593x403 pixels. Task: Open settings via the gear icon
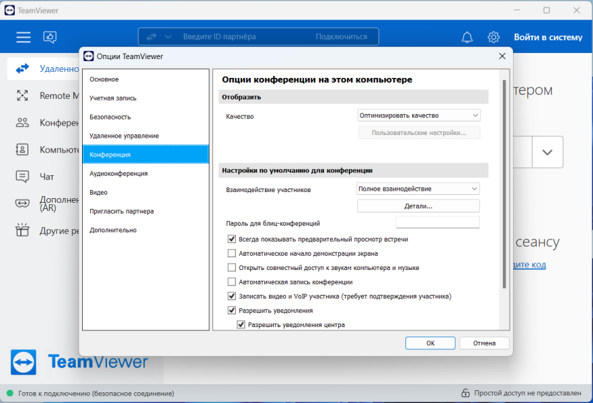point(493,37)
